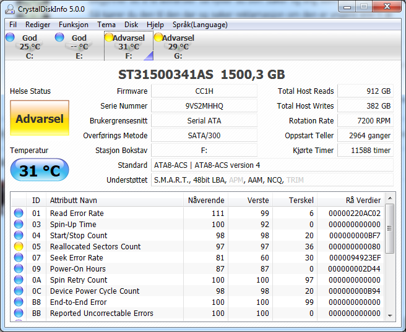Click the blue status orb for C:
Screen dimensions: 406x332
10,37
